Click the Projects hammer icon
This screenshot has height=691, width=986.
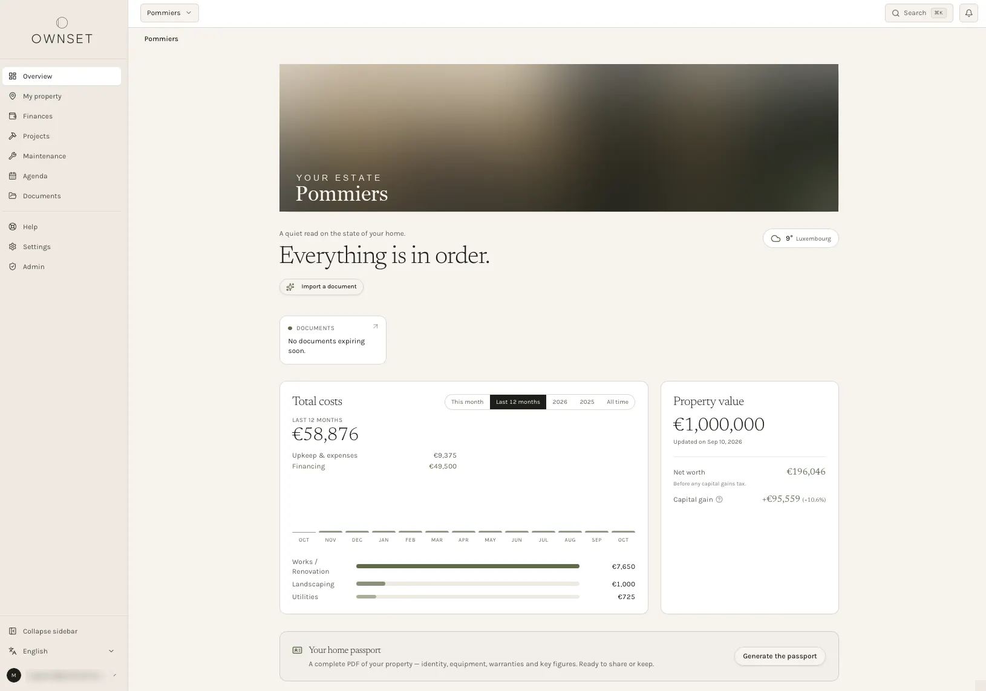tap(13, 136)
